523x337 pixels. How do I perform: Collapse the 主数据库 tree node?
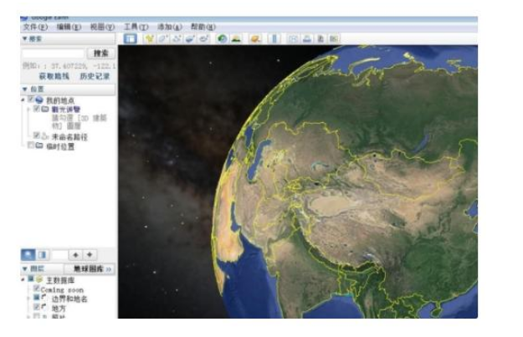tap(23, 279)
